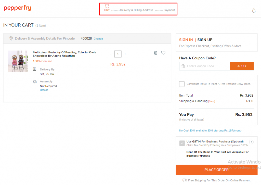Open the SIGN UP link
The width and height of the screenshot is (261, 185).
(205, 40)
